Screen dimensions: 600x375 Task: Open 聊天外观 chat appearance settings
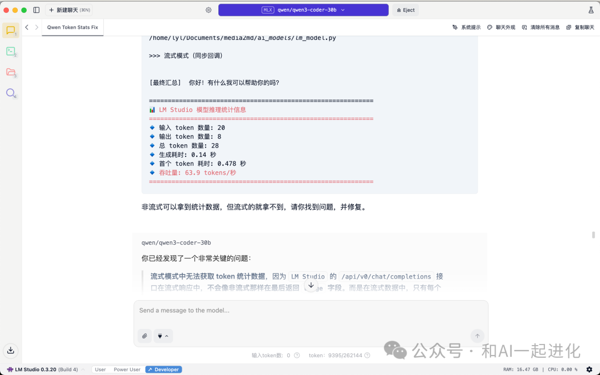501,27
